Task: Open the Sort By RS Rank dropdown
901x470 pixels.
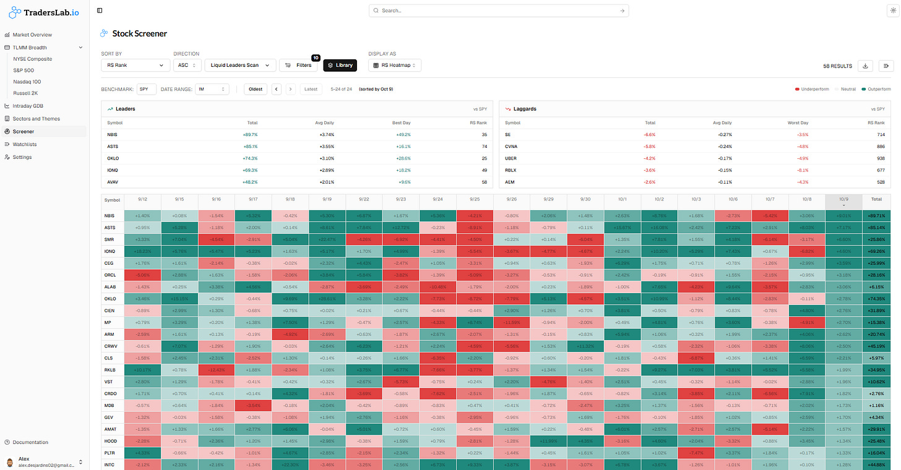Action: click(x=136, y=65)
